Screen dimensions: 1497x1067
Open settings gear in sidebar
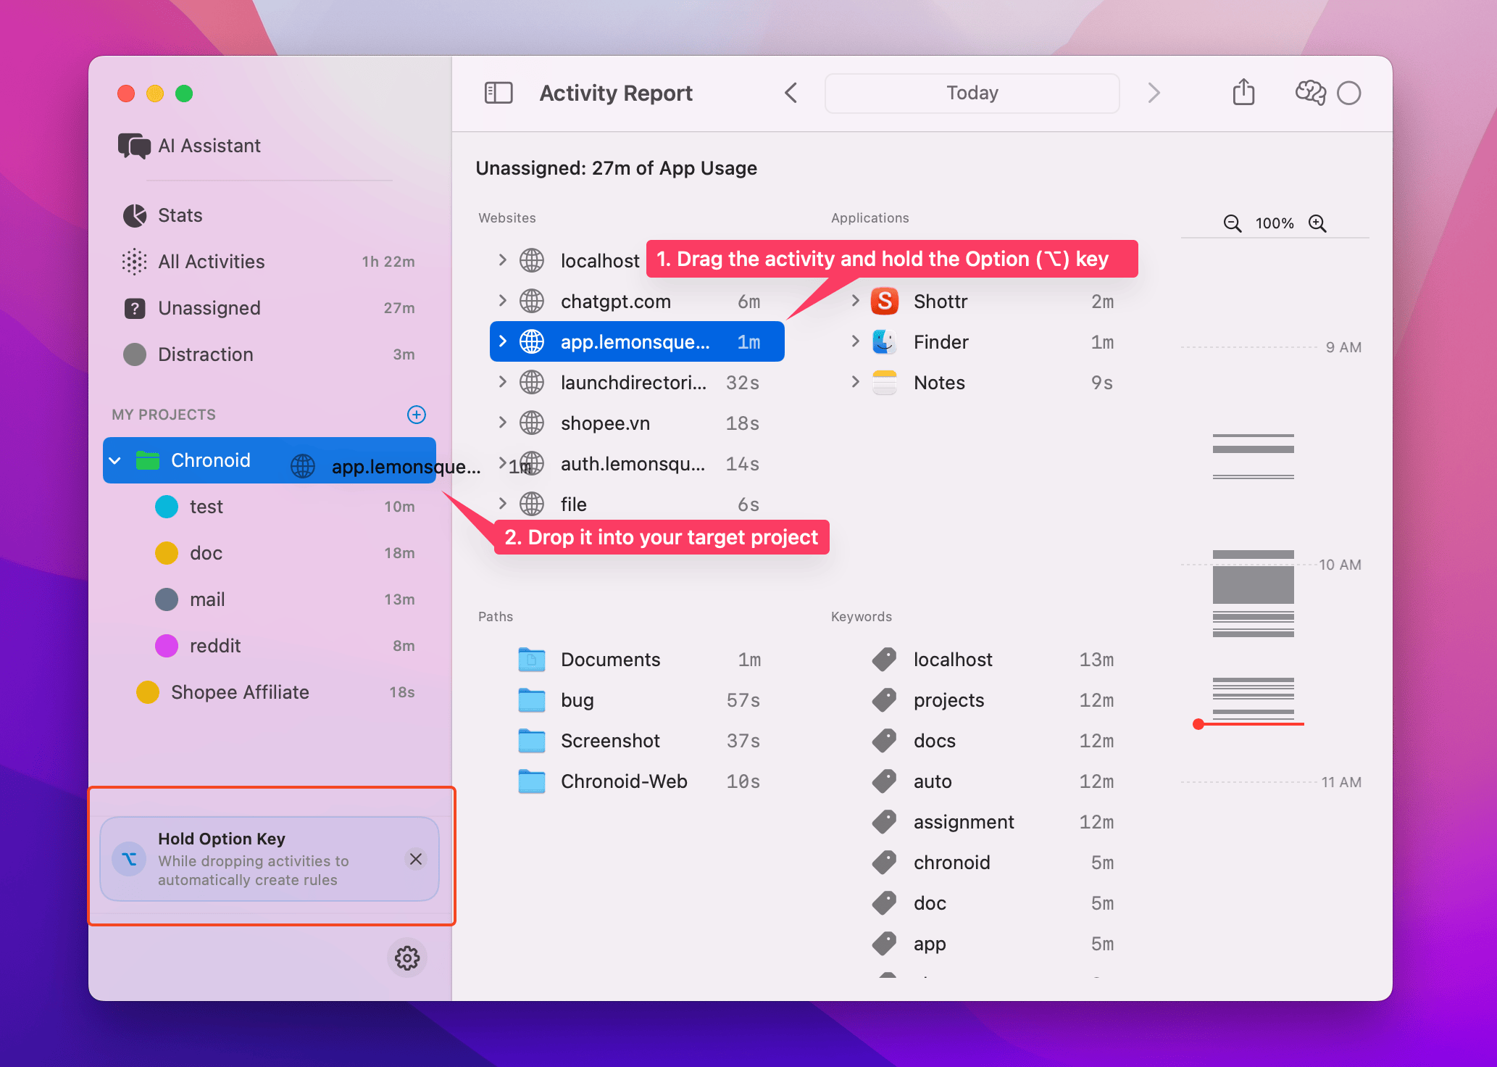click(x=407, y=958)
